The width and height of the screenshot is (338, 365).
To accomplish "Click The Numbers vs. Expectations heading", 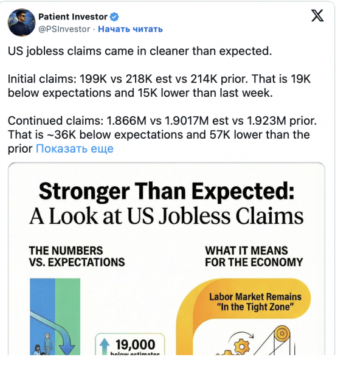I will [77, 257].
